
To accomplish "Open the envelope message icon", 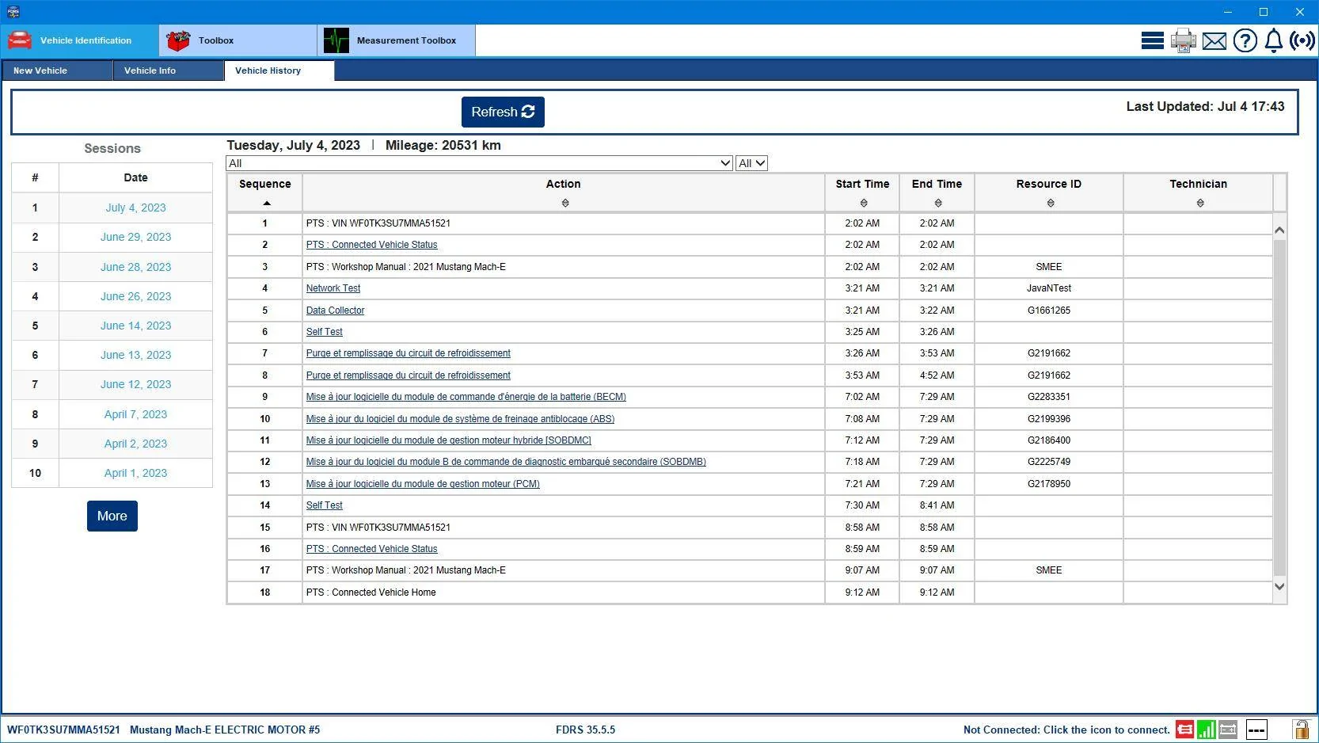I will [1214, 41].
